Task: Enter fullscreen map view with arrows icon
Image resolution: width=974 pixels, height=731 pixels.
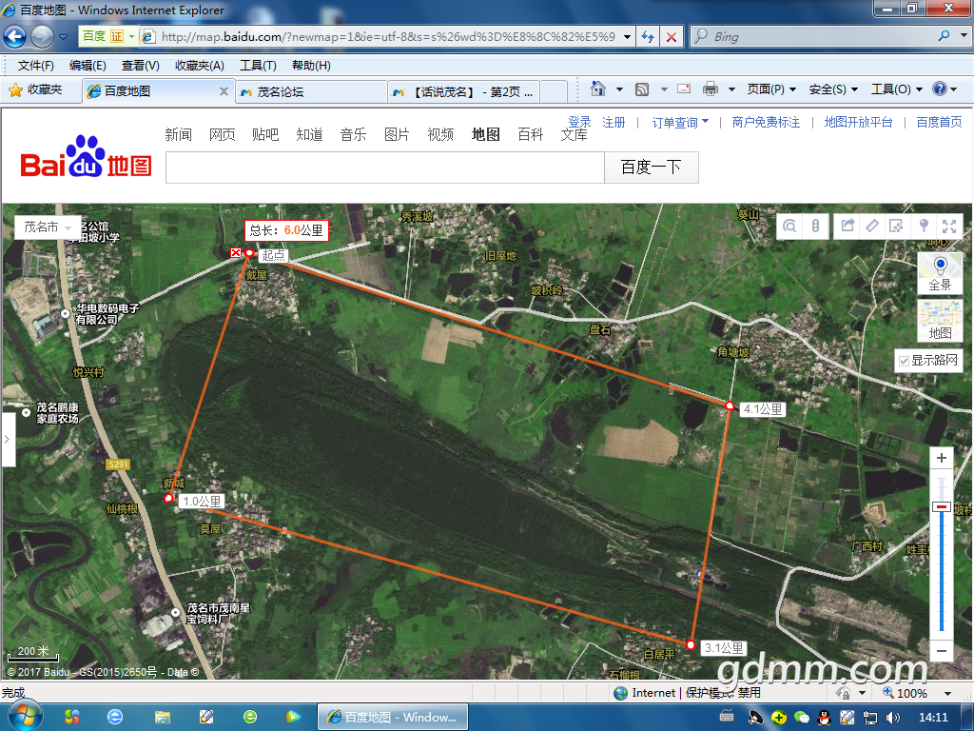Action: 949,226
